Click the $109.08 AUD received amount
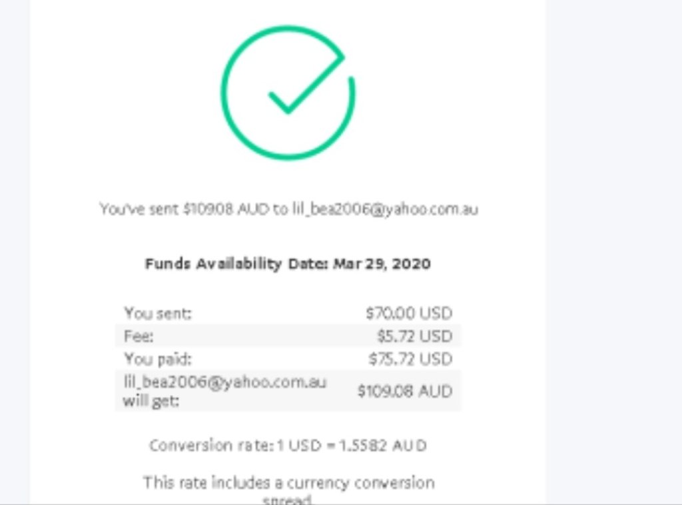This screenshot has width=682, height=505. [404, 391]
